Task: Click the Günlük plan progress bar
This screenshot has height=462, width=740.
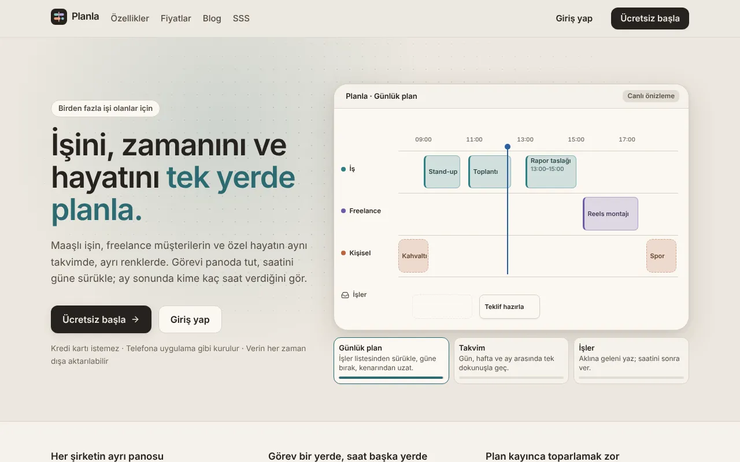Action: click(391, 378)
